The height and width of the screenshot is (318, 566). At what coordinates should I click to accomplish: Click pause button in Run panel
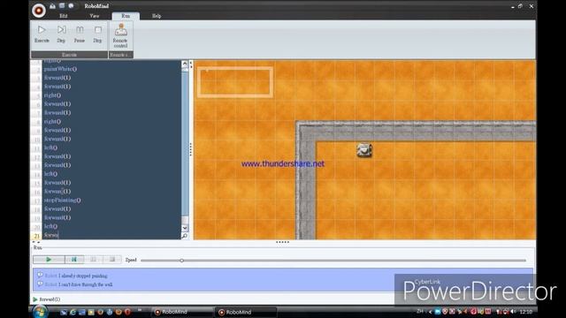tap(93, 259)
